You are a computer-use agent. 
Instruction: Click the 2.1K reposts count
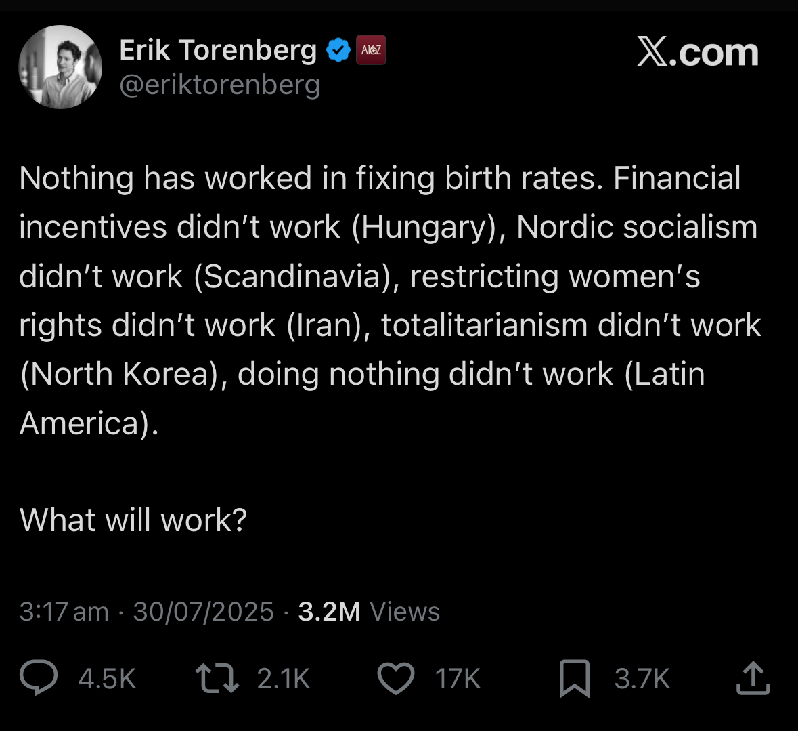[283, 679]
